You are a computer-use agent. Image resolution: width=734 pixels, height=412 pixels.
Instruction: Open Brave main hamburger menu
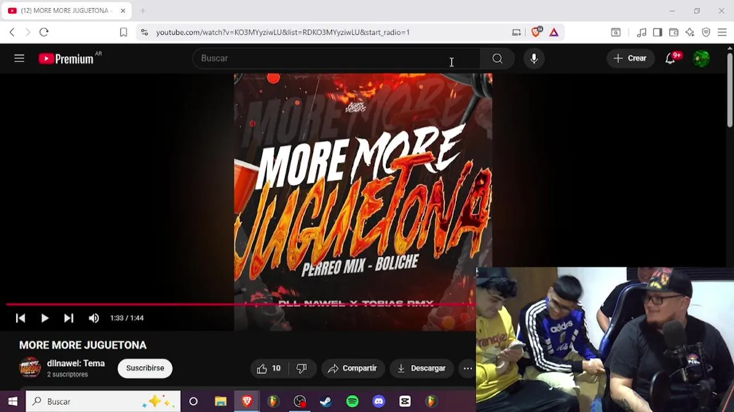click(722, 33)
